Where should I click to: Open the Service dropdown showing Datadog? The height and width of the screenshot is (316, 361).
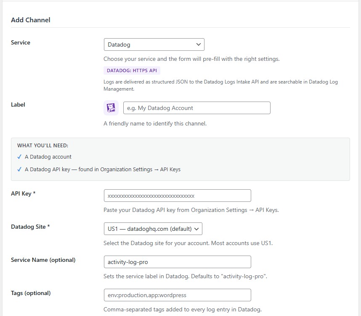154,44
